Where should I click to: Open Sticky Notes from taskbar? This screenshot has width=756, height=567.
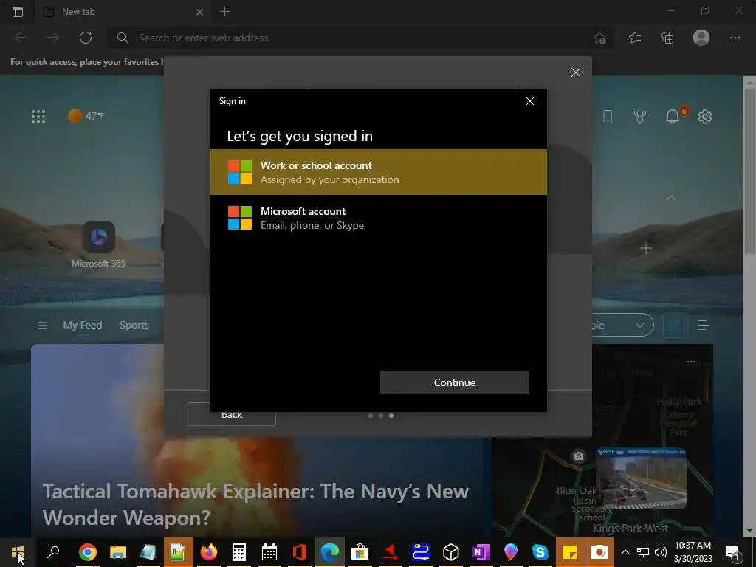(571, 552)
